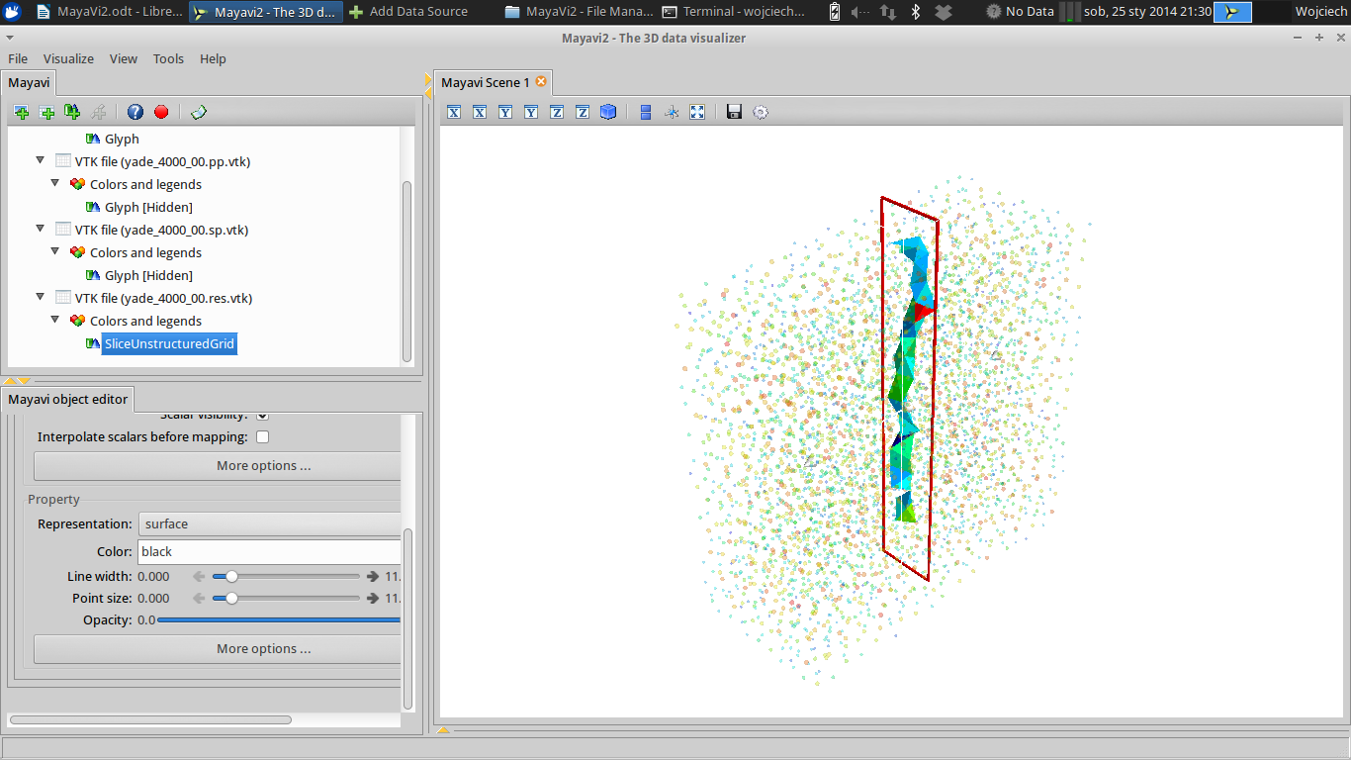Collapse Colors and legends under yade_4000_00.res.vtk
Viewport: 1351px width, 760px height.
pos(56,321)
